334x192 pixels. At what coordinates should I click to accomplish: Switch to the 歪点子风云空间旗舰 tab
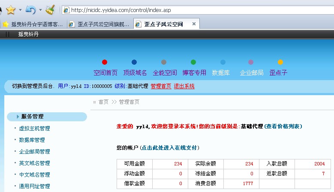100,24
